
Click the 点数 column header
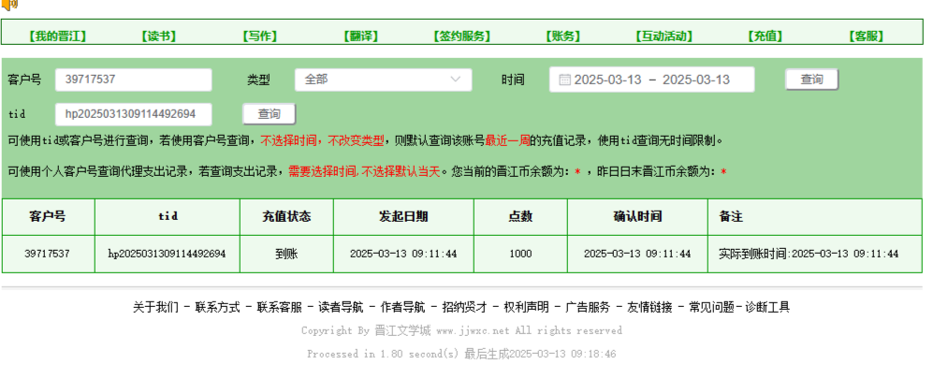520,217
